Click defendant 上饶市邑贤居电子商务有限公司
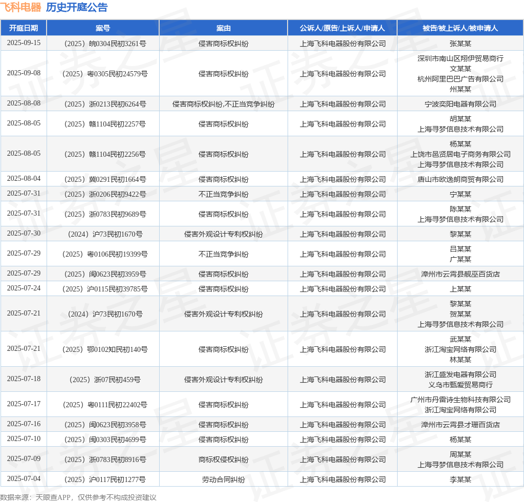Viewport: 524px width, 502px height. pyautogui.click(x=460, y=154)
